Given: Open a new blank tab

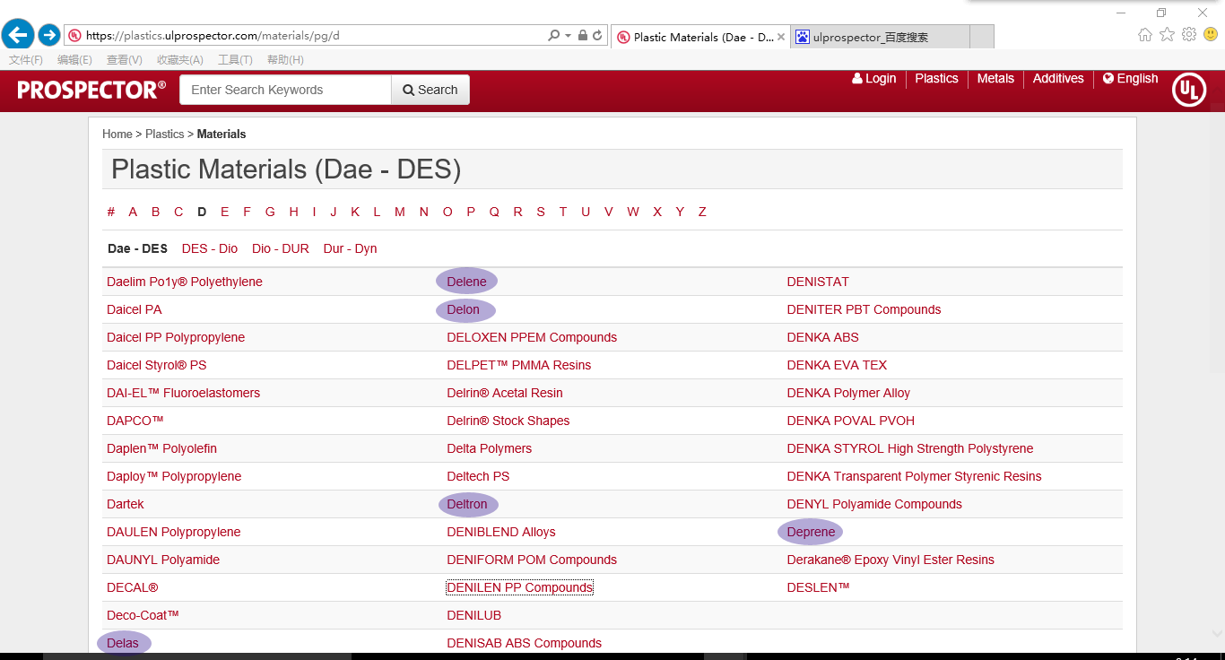Looking at the screenshot, I should [x=982, y=37].
